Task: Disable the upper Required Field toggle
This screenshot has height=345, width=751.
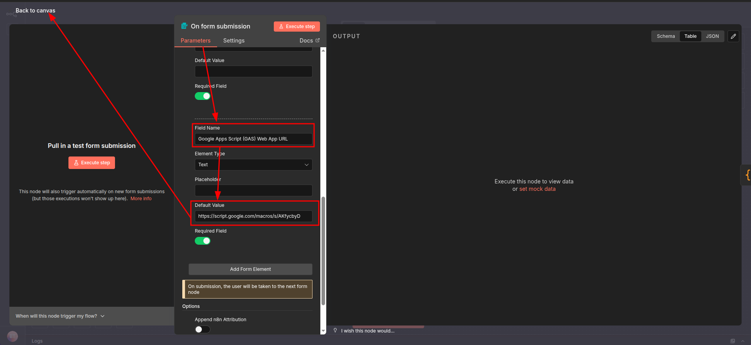Action: click(203, 96)
